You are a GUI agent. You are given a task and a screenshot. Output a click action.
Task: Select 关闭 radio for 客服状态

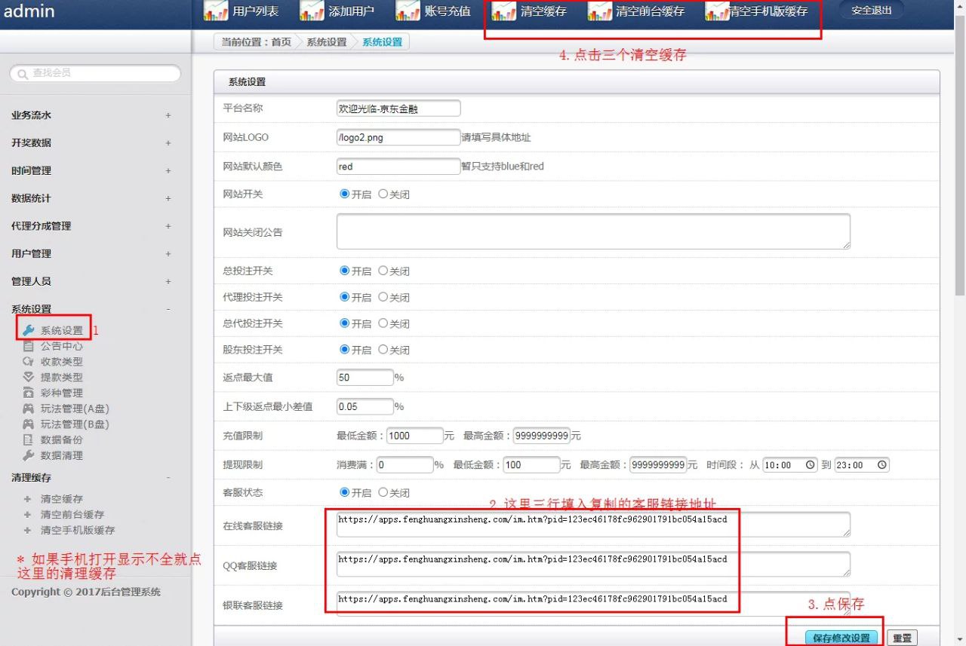click(383, 492)
